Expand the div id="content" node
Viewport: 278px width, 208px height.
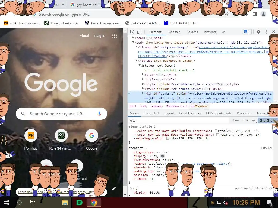(x=143, y=93)
